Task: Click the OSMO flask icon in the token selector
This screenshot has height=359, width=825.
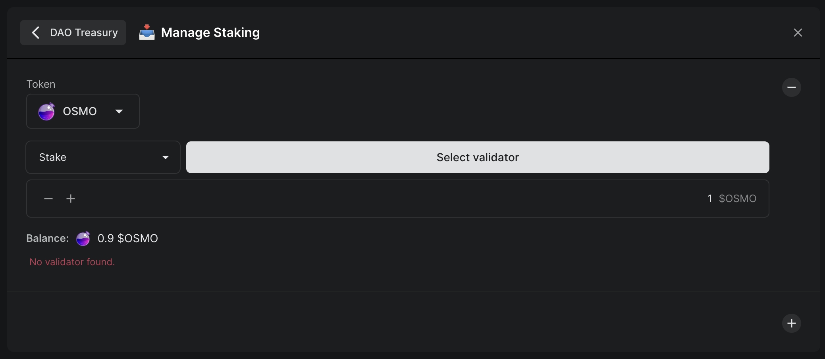Action: click(x=46, y=112)
